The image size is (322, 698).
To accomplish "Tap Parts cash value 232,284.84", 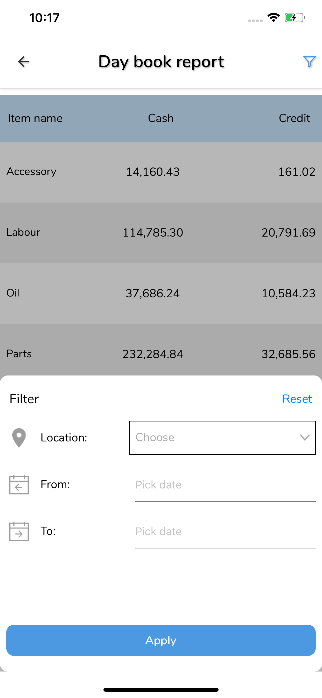I will click(x=153, y=354).
